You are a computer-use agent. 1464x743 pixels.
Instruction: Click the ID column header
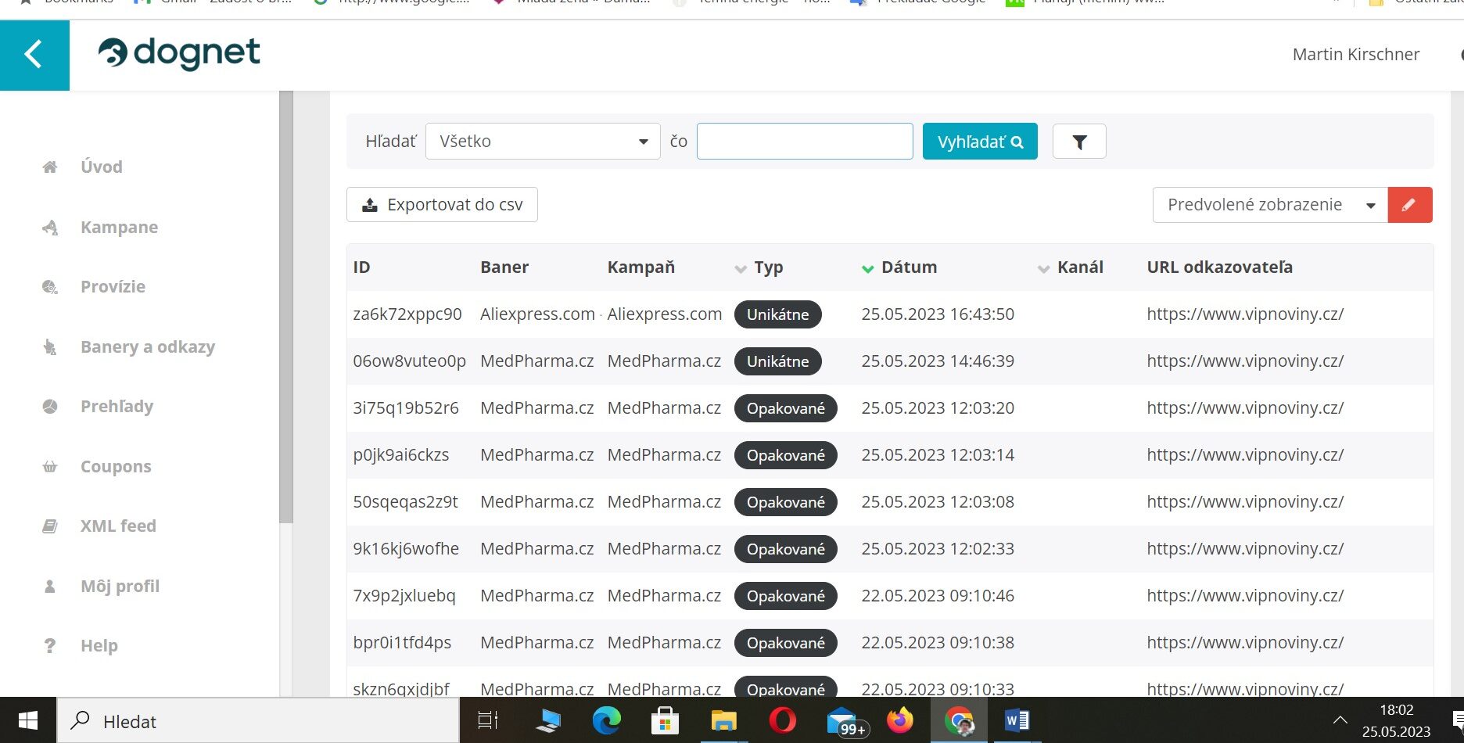(361, 267)
